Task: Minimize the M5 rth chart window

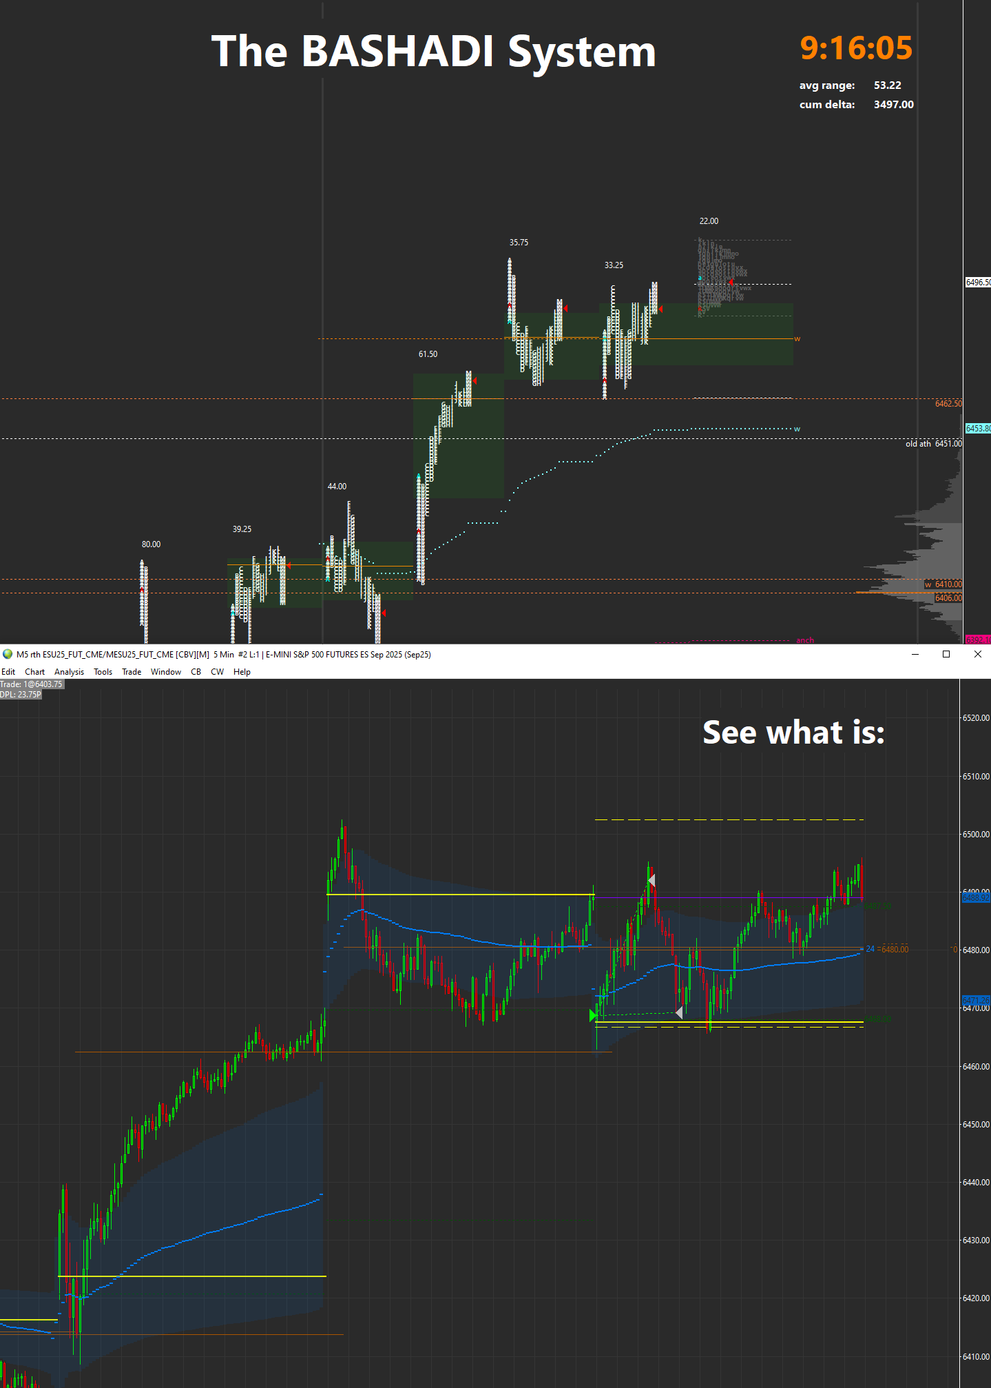Action: [915, 654]
